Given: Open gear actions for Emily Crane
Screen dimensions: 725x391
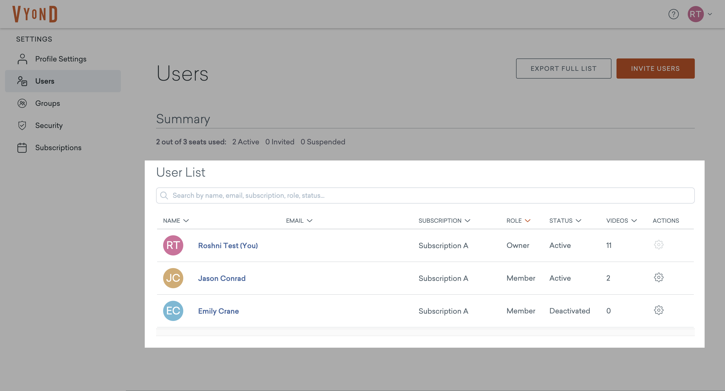Looking at the screenshot, I should click(x=658, y=310).
